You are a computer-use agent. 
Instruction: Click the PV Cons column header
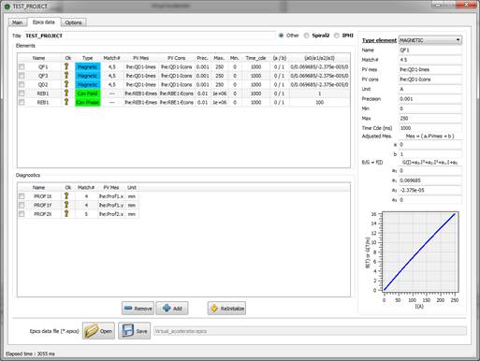(177, 58)
